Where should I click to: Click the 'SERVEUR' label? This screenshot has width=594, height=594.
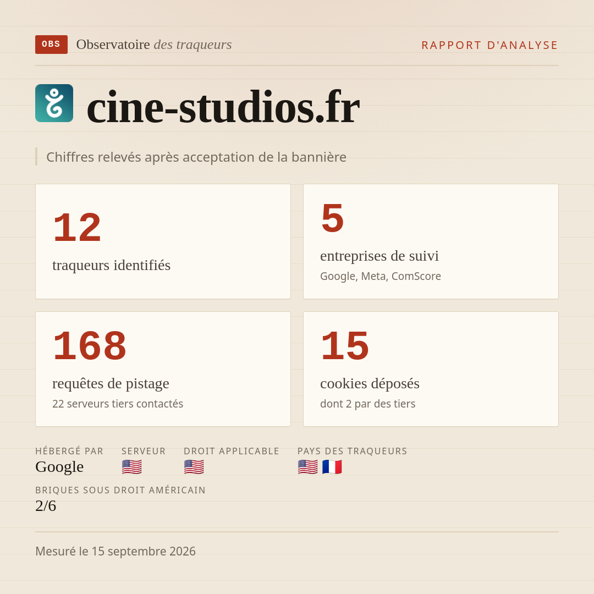tap(144, 451)
